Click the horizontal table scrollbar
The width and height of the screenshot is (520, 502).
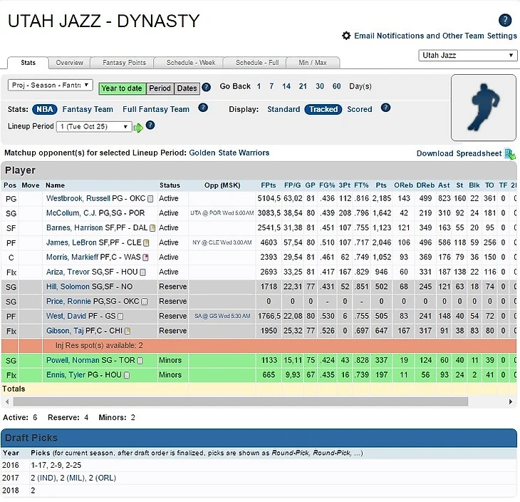tap(241, 401)
